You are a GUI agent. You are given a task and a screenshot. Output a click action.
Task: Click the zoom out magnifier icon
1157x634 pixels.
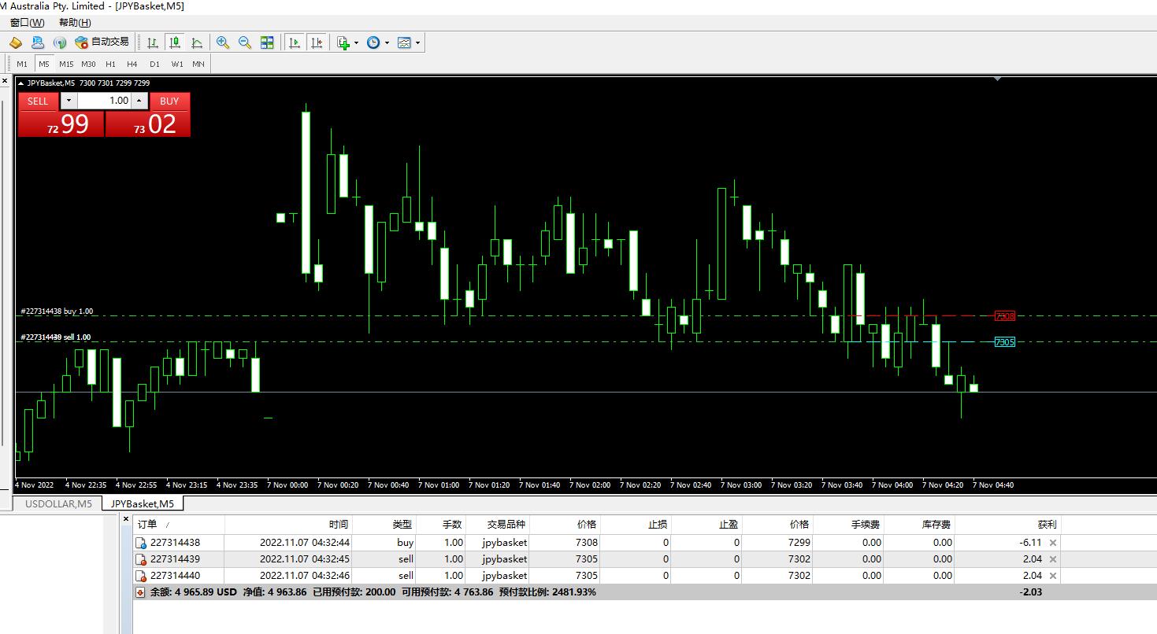click(245, 42)
